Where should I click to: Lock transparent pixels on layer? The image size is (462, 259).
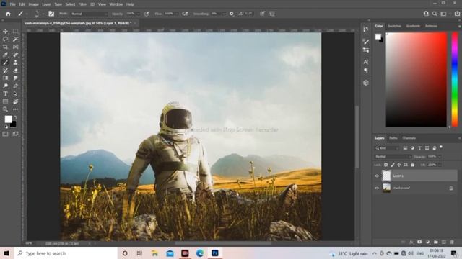tap(385, 165)
